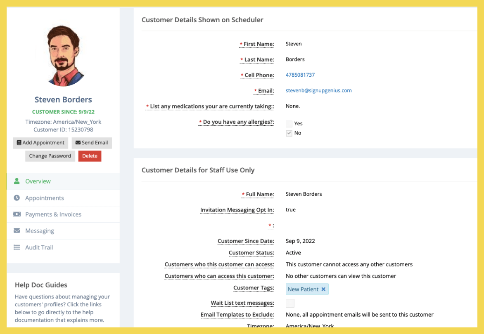Click the Customer Status value Active
The width and height of the screenshot is (484, 334).
coord(293,253)
